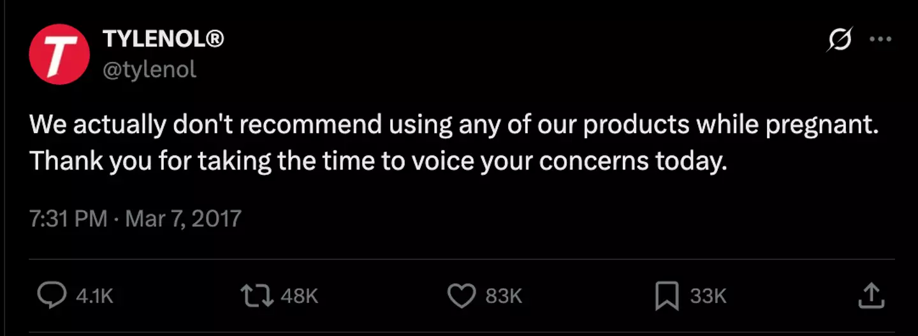This screenshot has height=336, width=918.
Task: Open the @tylenol handle link
Action: point(149,68)
